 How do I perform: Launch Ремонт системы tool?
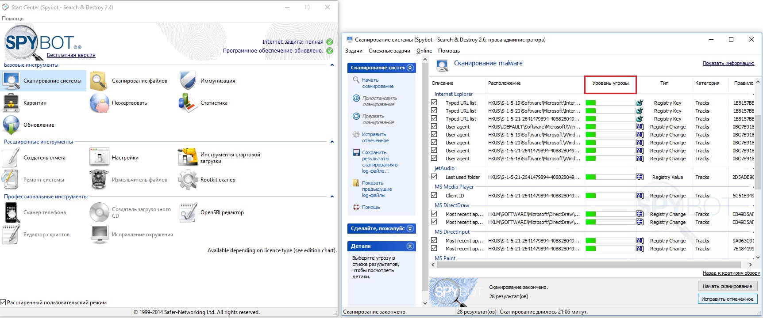click(34, 180)
